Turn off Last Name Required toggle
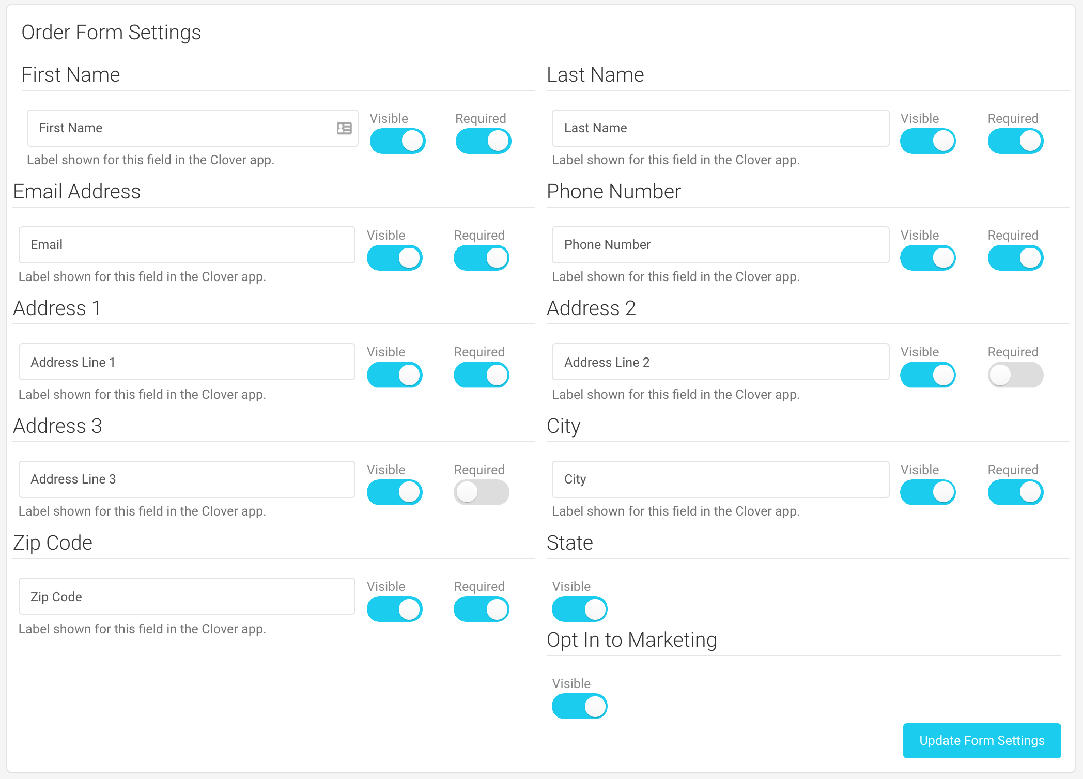This screenshot has width=1083, height=779. point(1015,141)
